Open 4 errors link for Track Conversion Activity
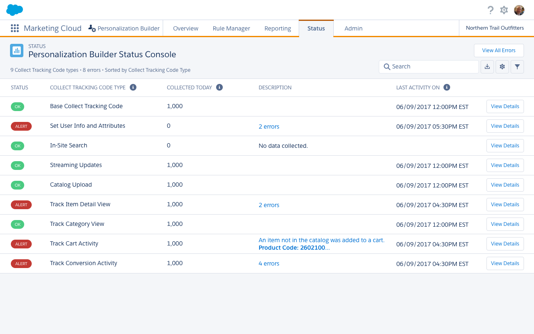The height and width of the screenshot is (334, 534). (x=269, y=263)
